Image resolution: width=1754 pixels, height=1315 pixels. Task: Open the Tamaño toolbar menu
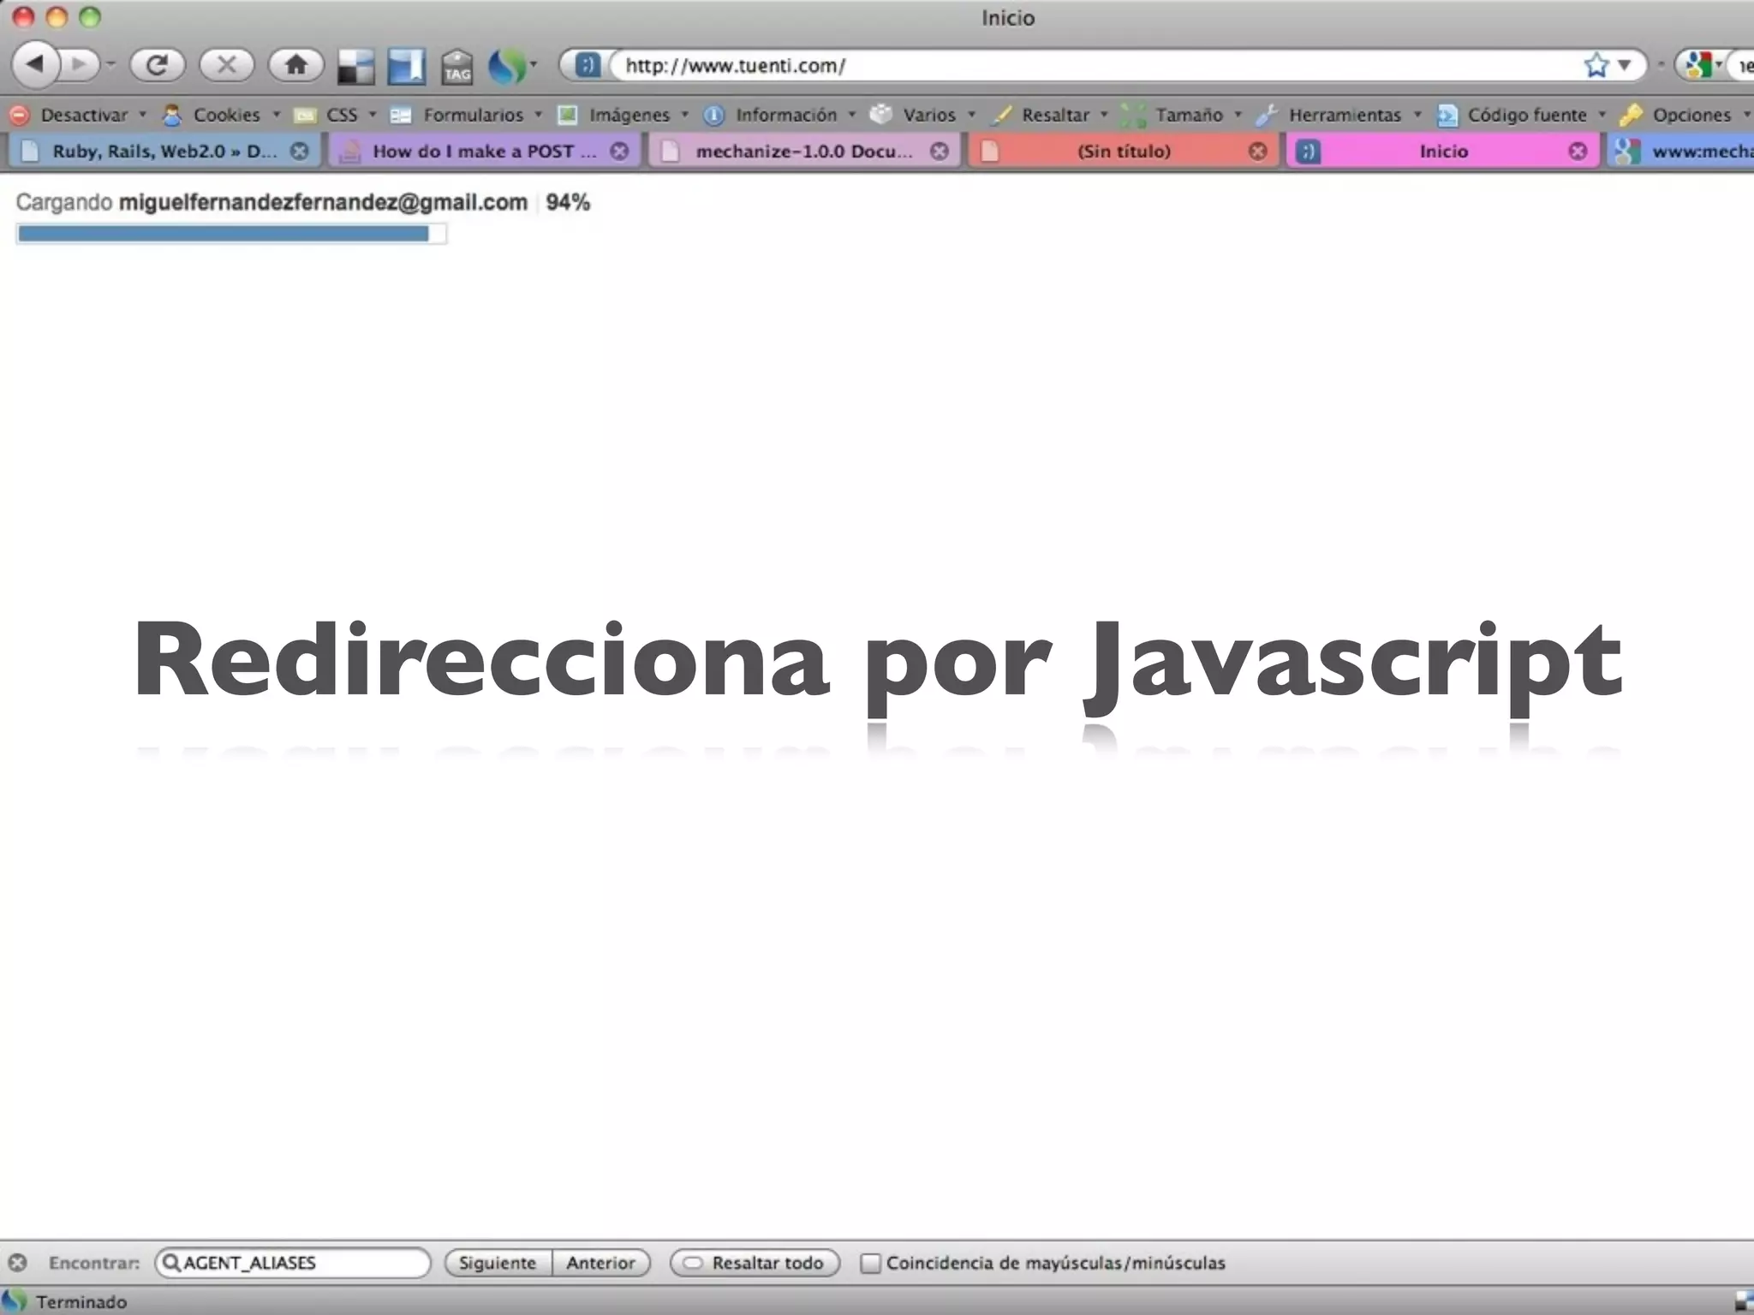point(1182,115)
